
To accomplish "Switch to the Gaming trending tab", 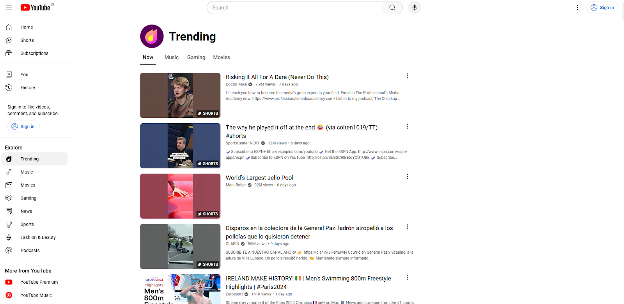I will pyautogui.click(x=196, y=57).
